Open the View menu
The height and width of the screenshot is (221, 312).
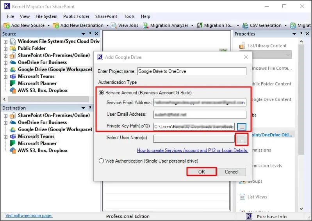[x=25, y=16]
